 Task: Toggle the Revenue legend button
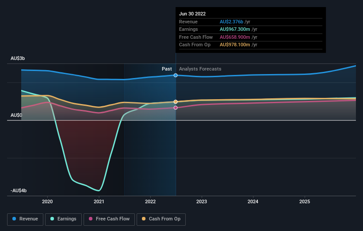point(25,219)
